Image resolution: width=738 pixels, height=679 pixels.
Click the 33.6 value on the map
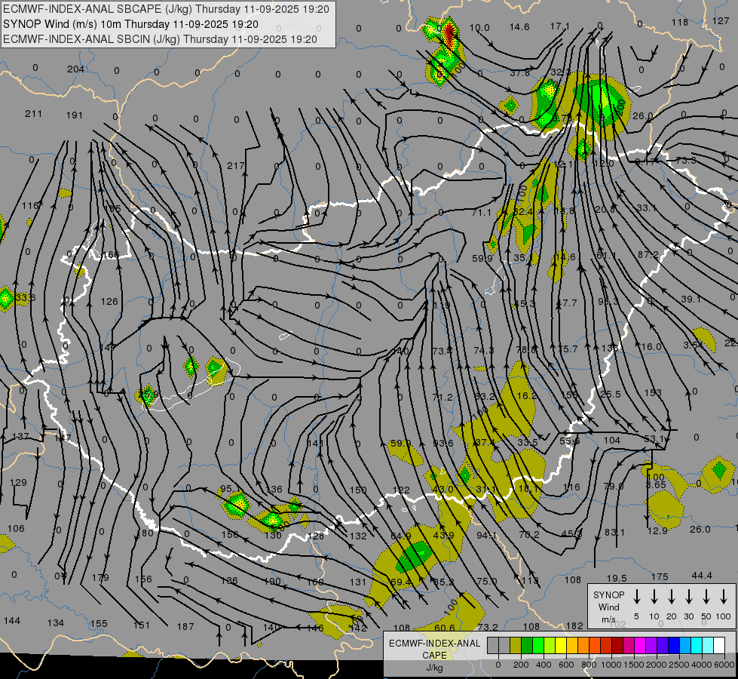pyautogui.click(x=26, y=298)
